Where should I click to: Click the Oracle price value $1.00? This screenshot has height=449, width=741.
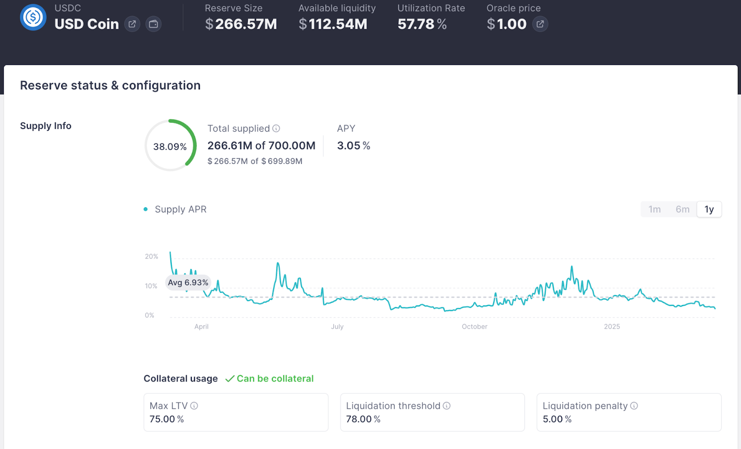[507, 24]
